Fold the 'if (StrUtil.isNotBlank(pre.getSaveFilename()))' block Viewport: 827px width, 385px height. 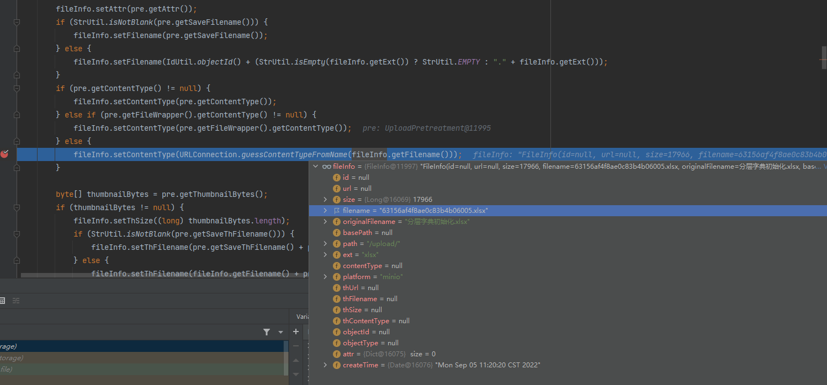[17, 22]
